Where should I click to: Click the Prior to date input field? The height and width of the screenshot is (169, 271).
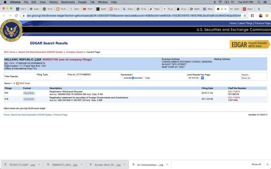[x=75, y=78]
